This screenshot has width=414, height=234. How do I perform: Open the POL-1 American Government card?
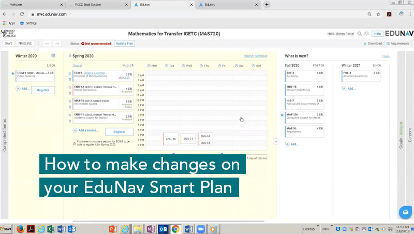[x=361, y=76]
